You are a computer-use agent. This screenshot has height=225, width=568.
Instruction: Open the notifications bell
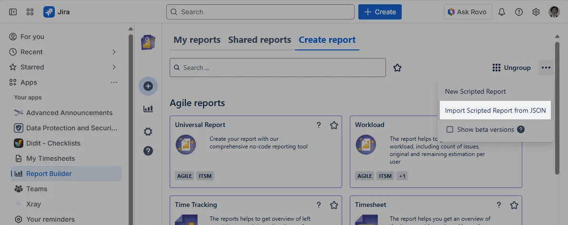pos(502,12)
